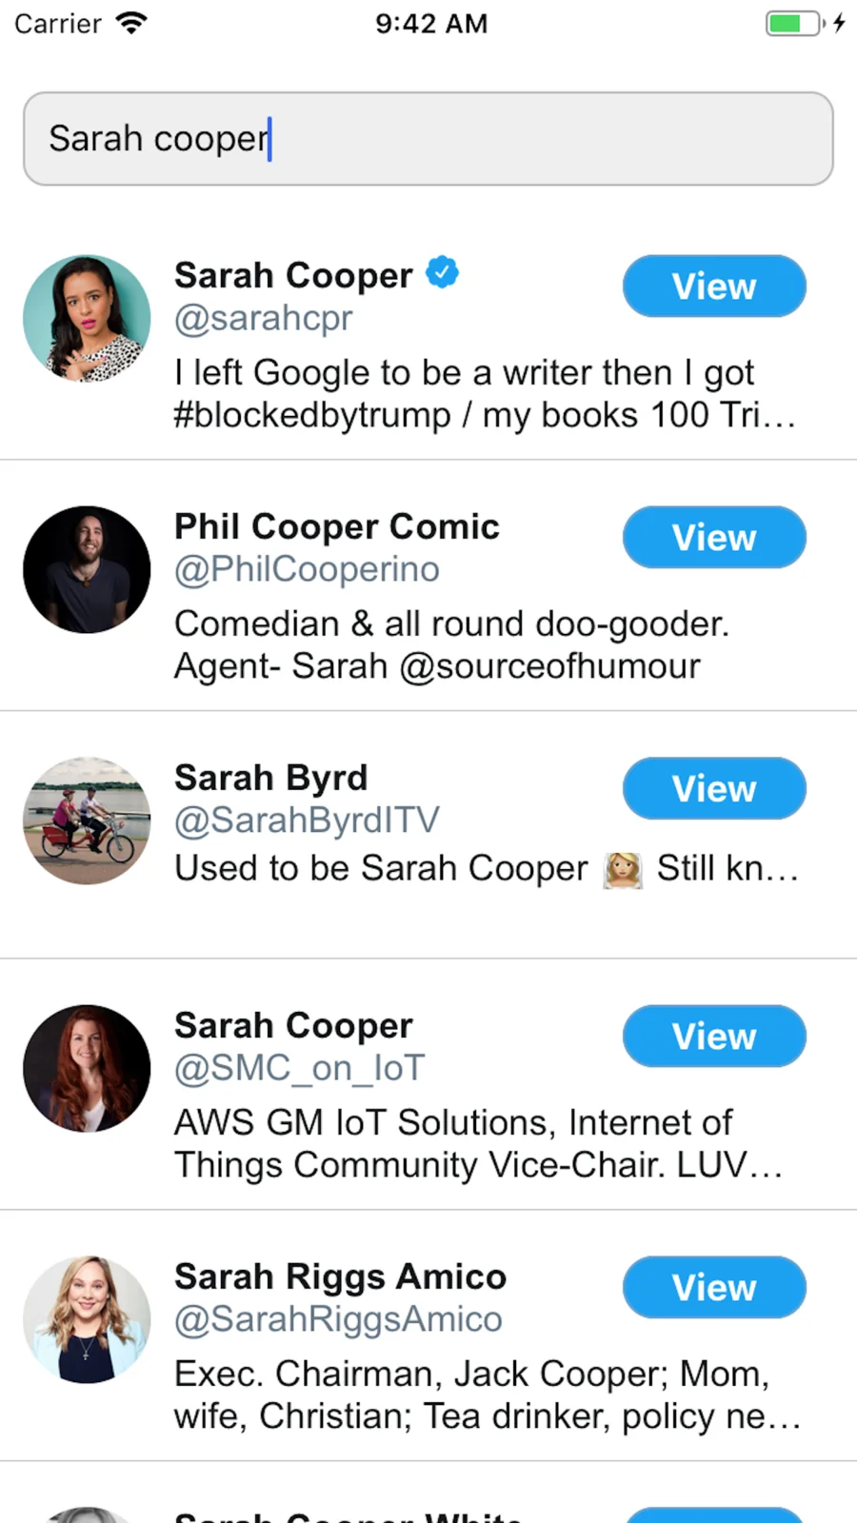
Task: Tap Sarah Riggs Amico's avatar
Action: pyautogui.click(x=86, y=1319)
